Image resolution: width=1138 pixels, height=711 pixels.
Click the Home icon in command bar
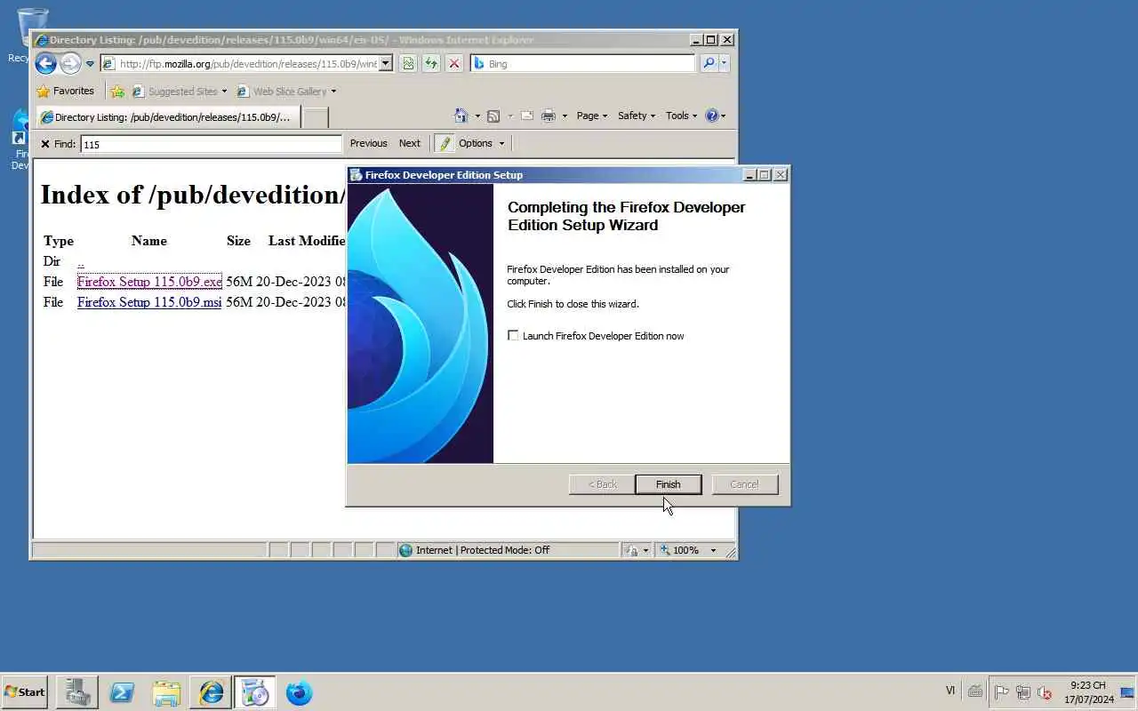[x=461, y=116]
